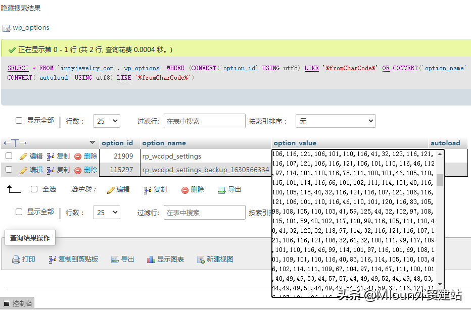Viewport: 471px width, 310px height.
Task: Click 编辑 link for row 21909
Action: [36, 156]
